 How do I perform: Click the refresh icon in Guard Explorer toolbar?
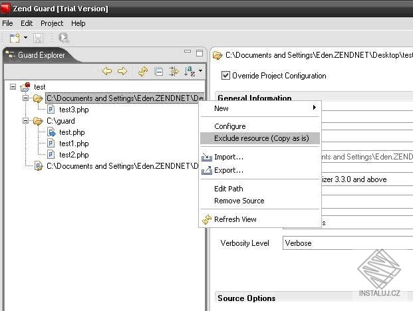click(143, 71)
